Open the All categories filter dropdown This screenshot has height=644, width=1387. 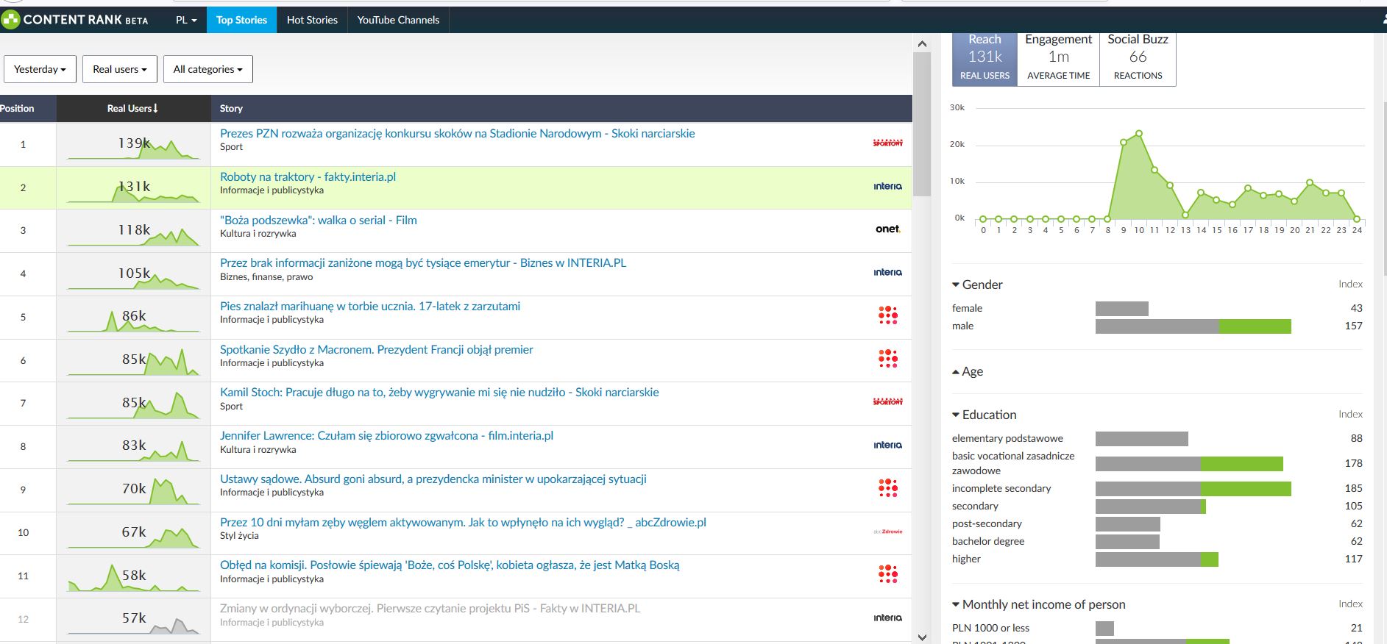207,69
